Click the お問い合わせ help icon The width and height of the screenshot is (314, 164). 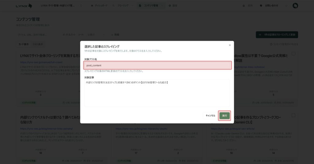(261, 6)
